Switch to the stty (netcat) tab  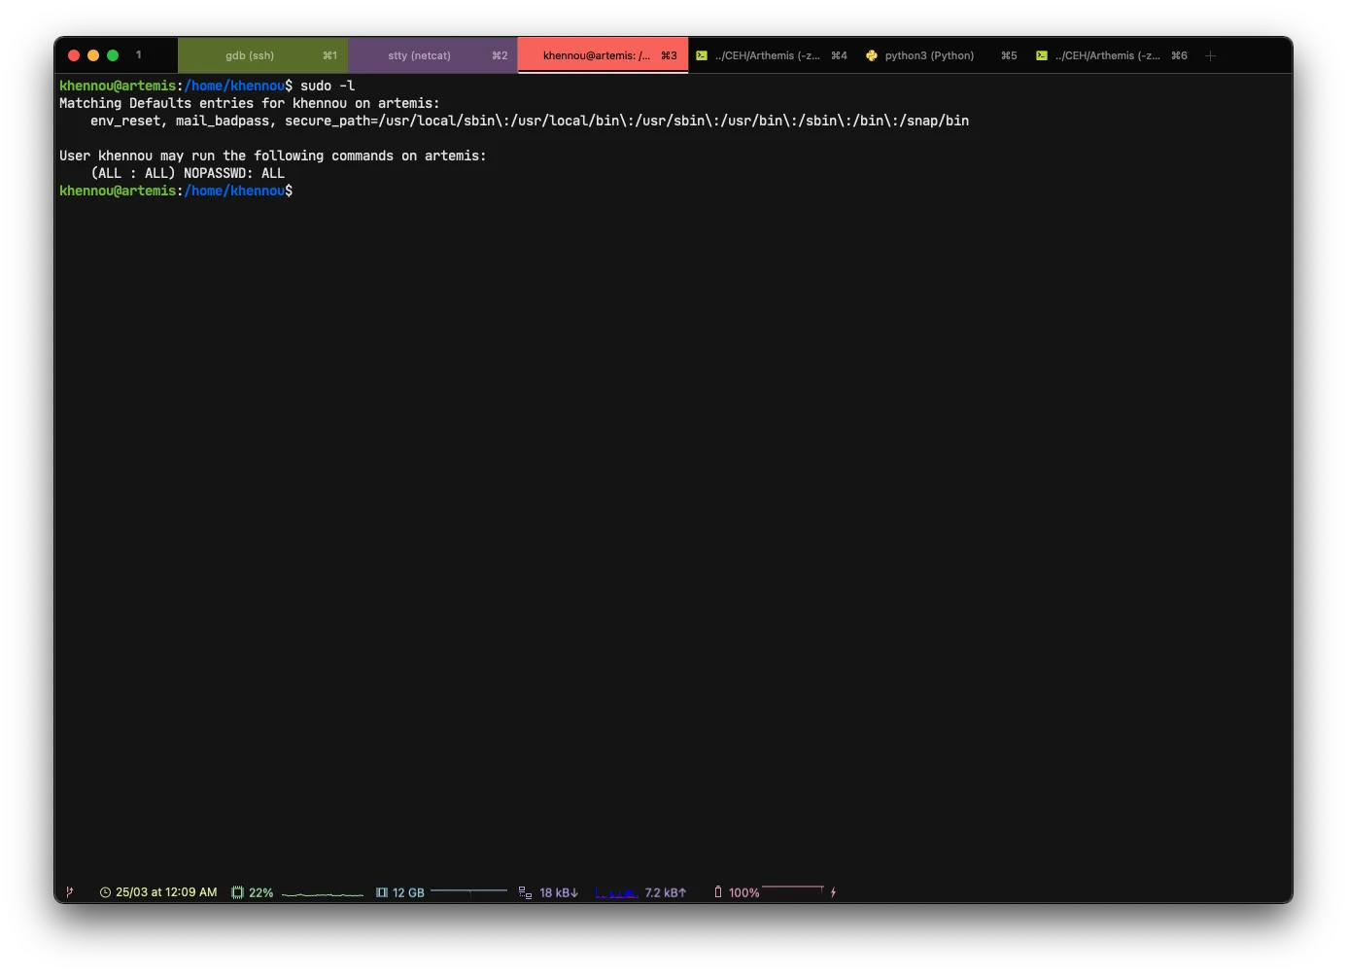[x=420, y=56]
